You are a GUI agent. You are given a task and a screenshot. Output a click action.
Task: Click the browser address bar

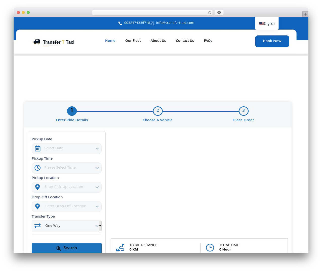pos(152,13)
